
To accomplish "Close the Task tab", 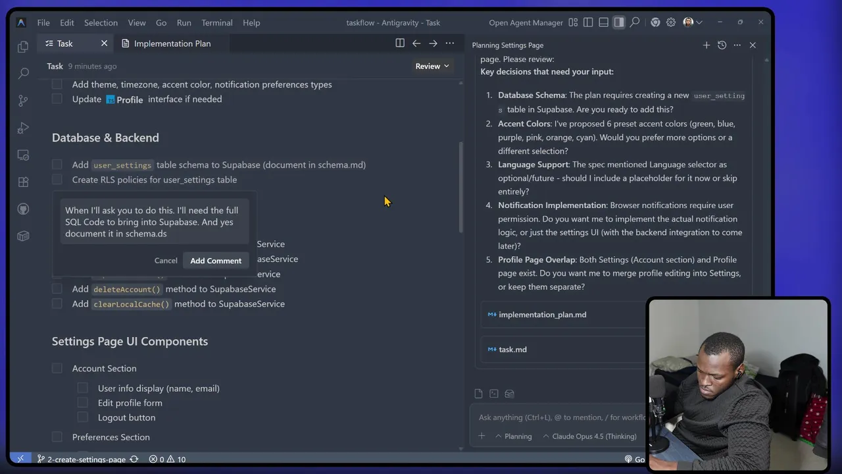I will [x=104, y=43].
